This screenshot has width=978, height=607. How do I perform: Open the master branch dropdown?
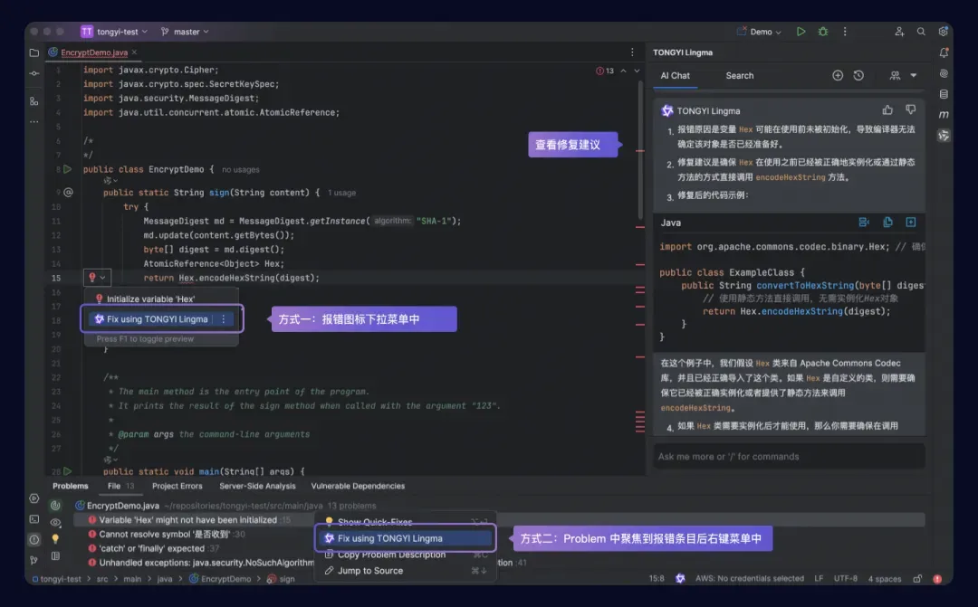click(185, 31)
